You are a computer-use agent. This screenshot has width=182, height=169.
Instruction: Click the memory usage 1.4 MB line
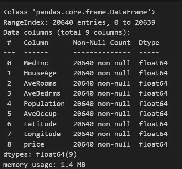(44, 165)
